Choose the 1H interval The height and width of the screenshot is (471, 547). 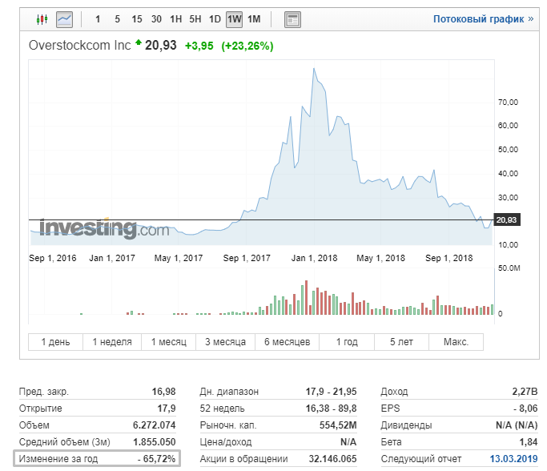[176, 19]
